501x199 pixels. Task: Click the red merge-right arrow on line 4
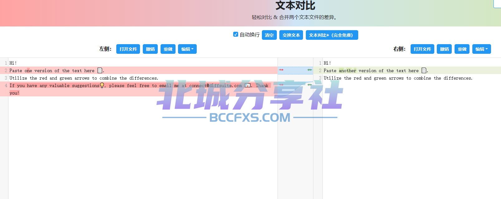[x=281, y=85]
